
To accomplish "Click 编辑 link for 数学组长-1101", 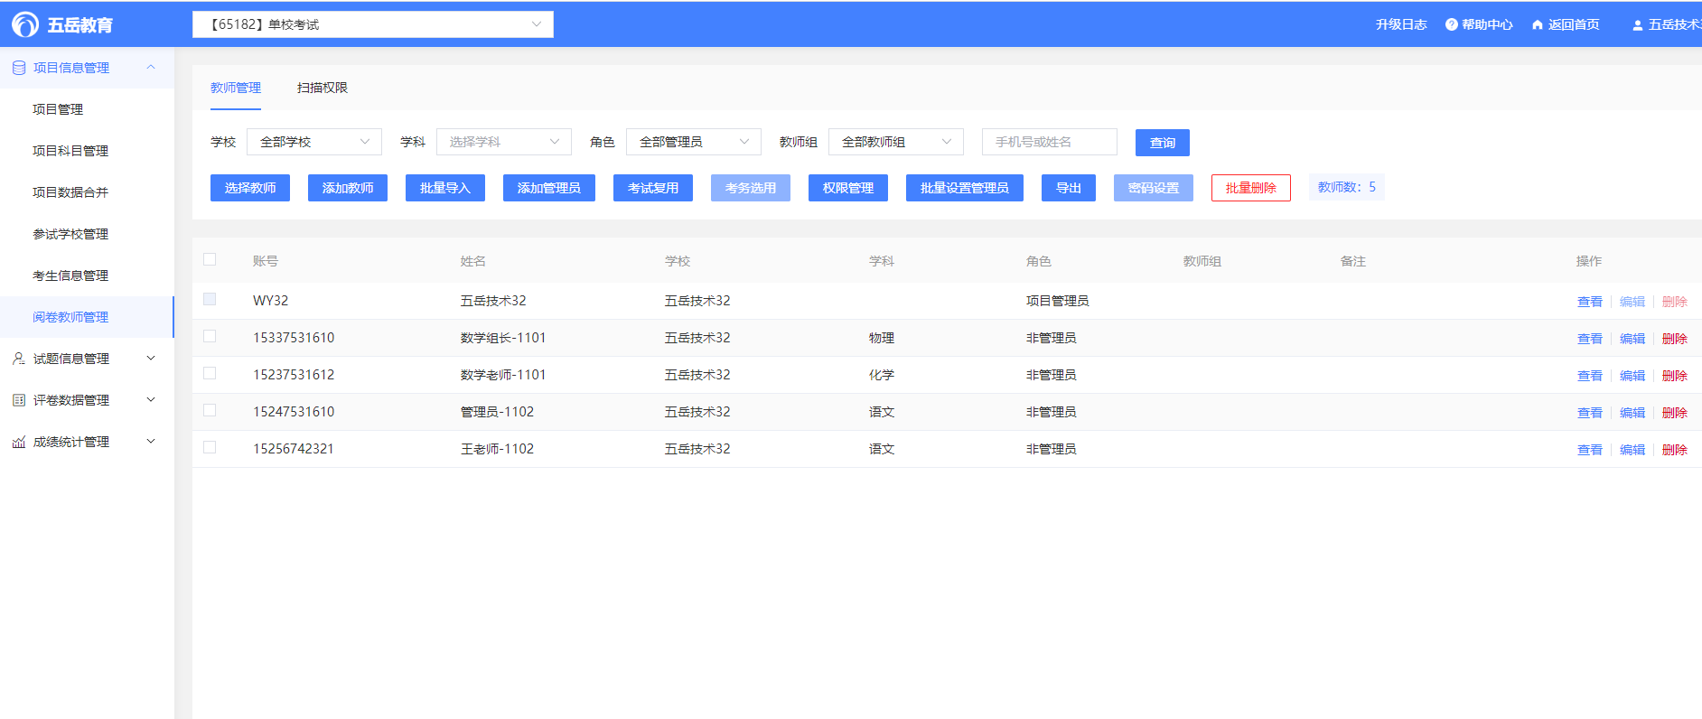I will [x=1632, y=339].
